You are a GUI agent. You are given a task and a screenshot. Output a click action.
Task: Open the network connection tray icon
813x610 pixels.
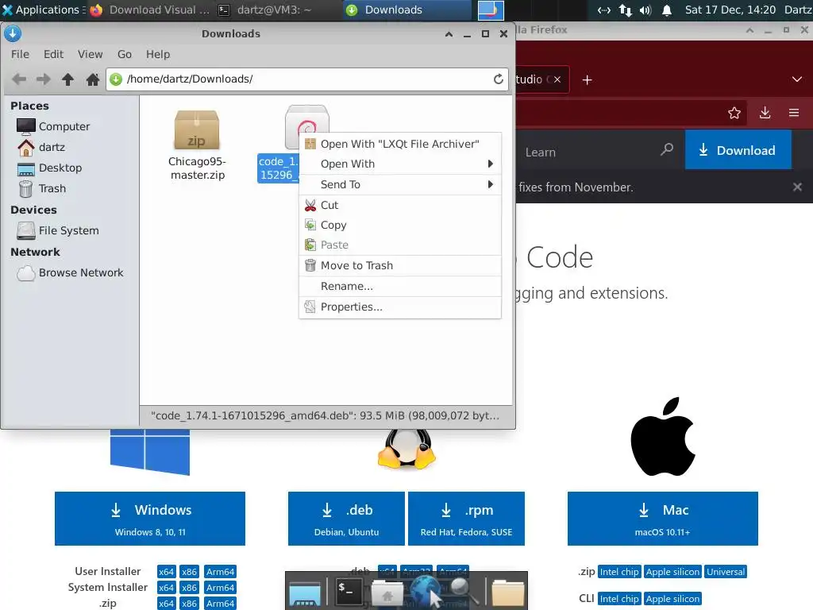[x=626, y=10]
